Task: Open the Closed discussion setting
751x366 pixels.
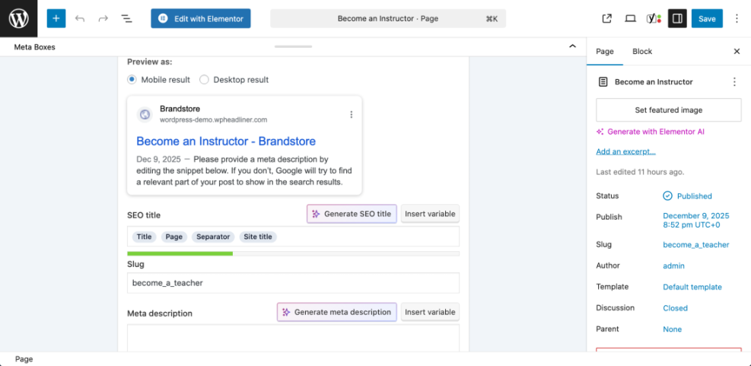Action: click(x=676, y=308)
